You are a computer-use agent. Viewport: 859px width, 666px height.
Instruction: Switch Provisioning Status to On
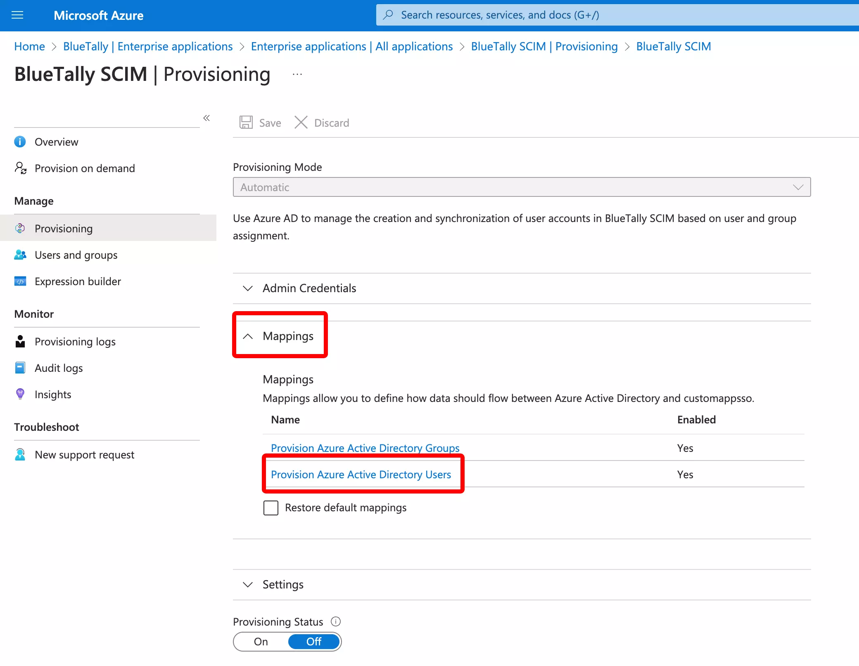click(261, 642)
